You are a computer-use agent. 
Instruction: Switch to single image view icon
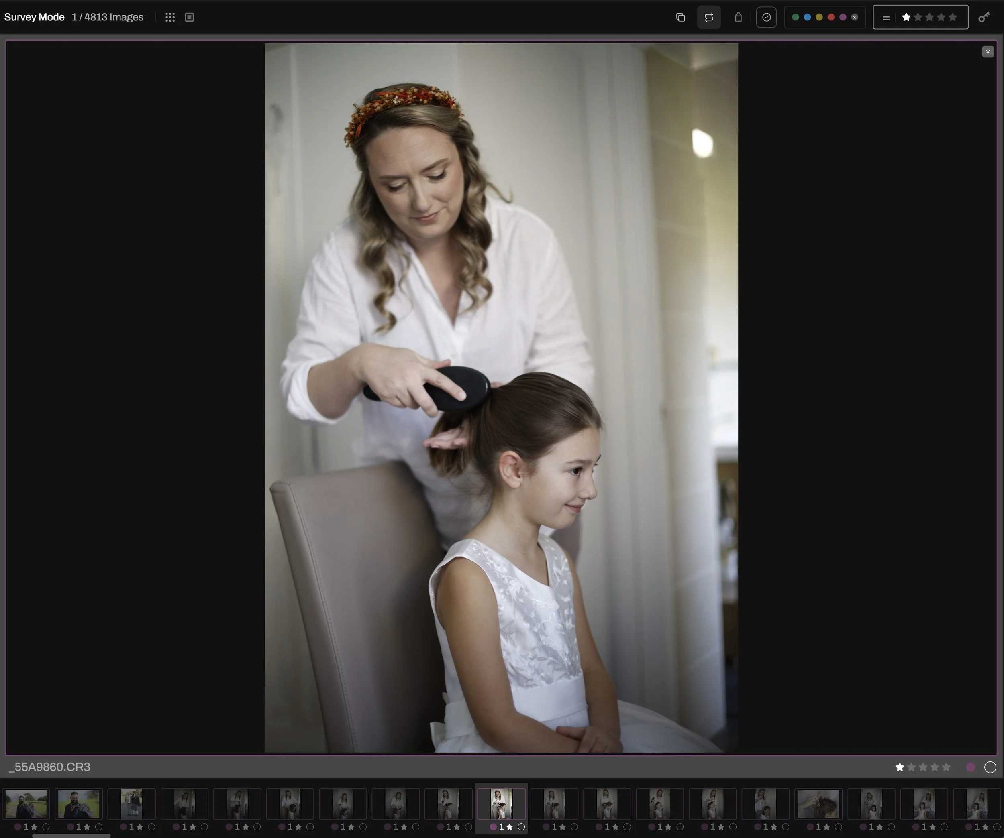[x=189, y=17]
